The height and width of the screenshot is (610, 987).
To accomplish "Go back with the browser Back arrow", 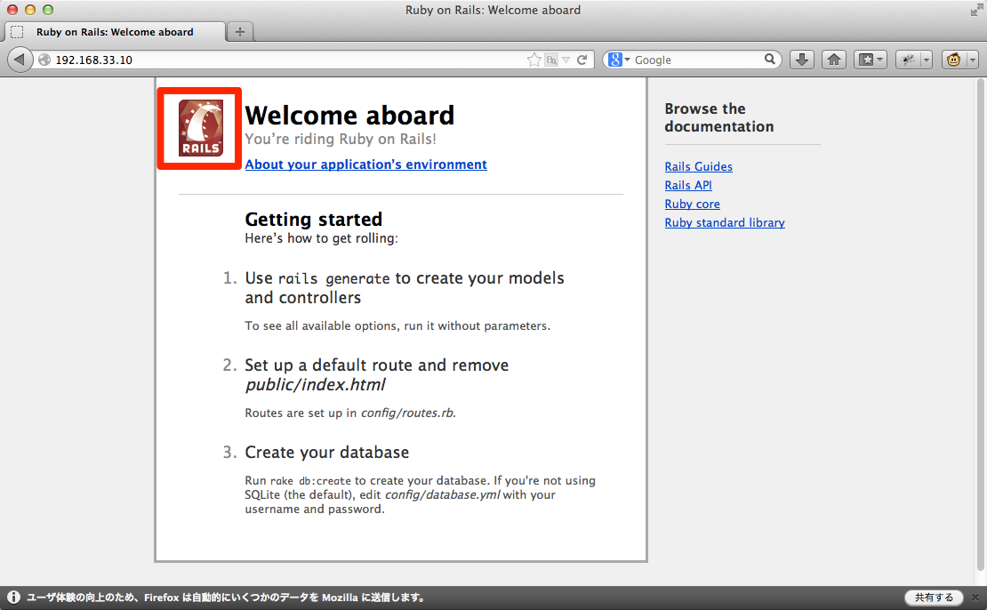I will pyautogui.click(x=20, y=60).
